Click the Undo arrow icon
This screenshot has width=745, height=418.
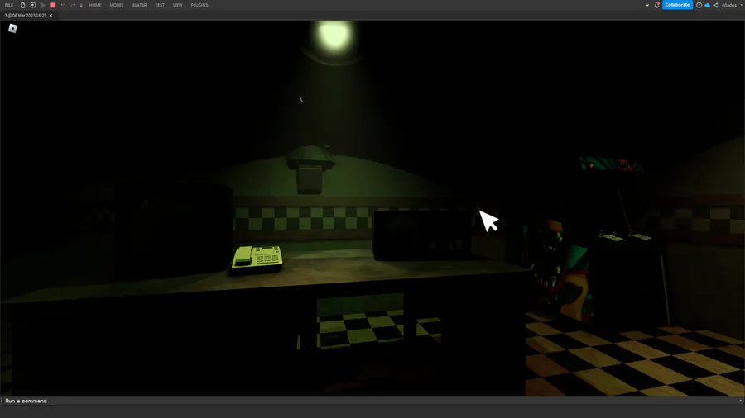pos(63,5)
